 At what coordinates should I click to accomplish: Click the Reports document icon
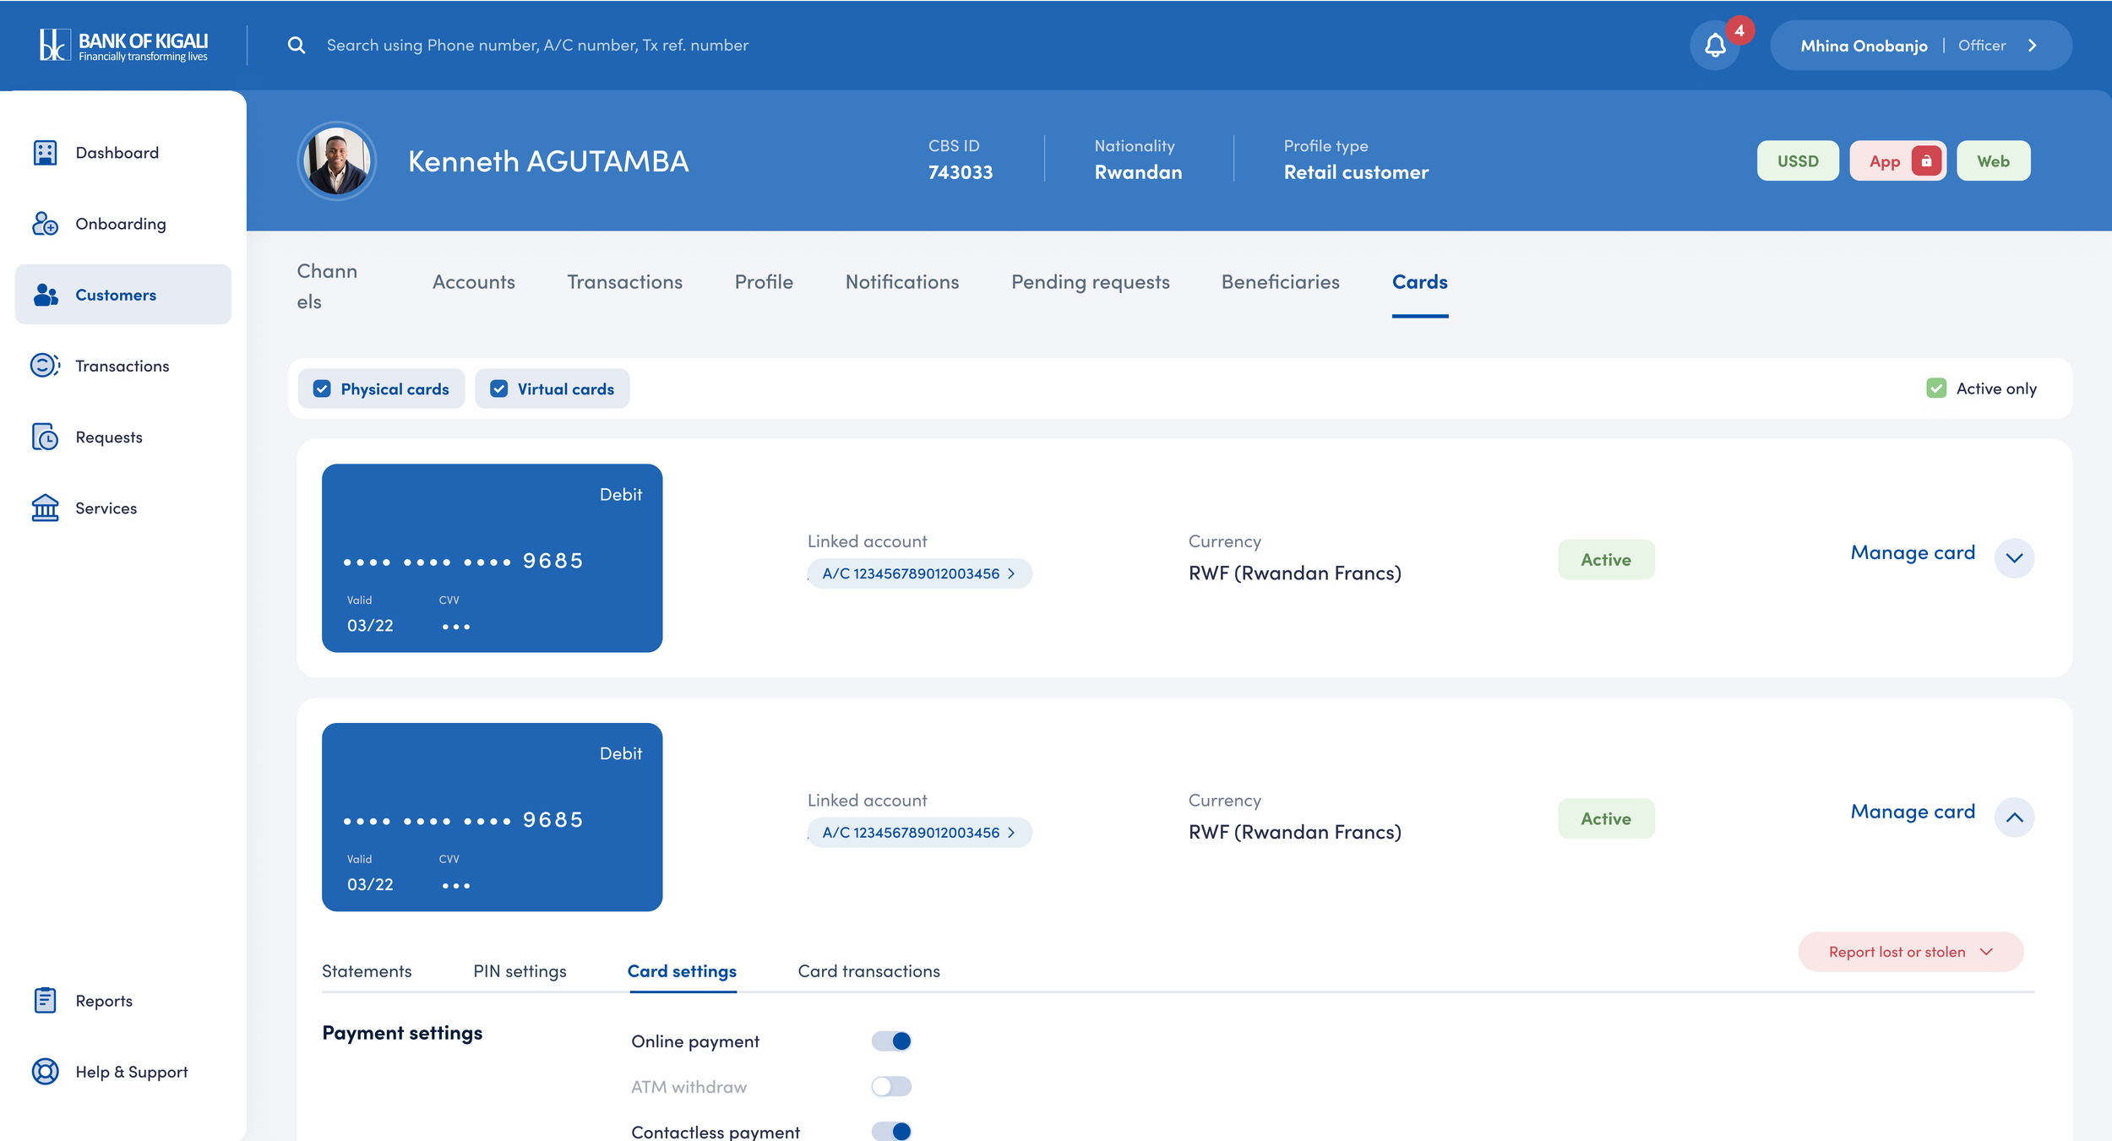coord(45,1000)
